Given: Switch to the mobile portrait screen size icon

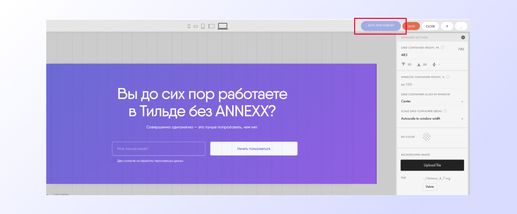Looking at the screenshot, I should click(x=189, y=26).
